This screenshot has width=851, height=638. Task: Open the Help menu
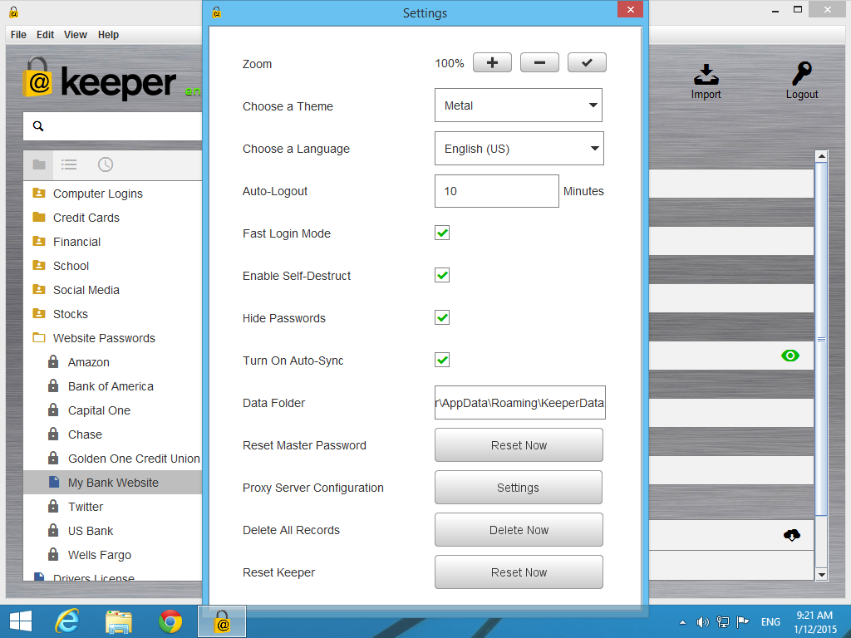(108, 35)
